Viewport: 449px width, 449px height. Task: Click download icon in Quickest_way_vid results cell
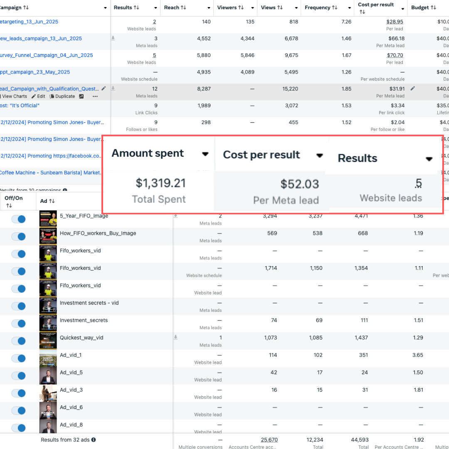[175, 337]
